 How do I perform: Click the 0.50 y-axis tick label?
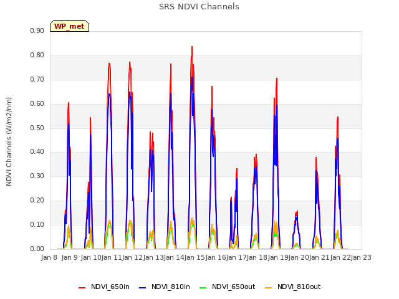click(x=37, y=128)
